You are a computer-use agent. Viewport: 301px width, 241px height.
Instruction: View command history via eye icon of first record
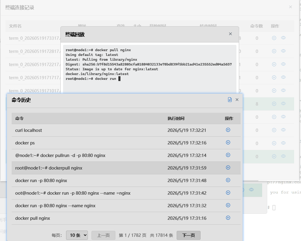pos(283,38)
